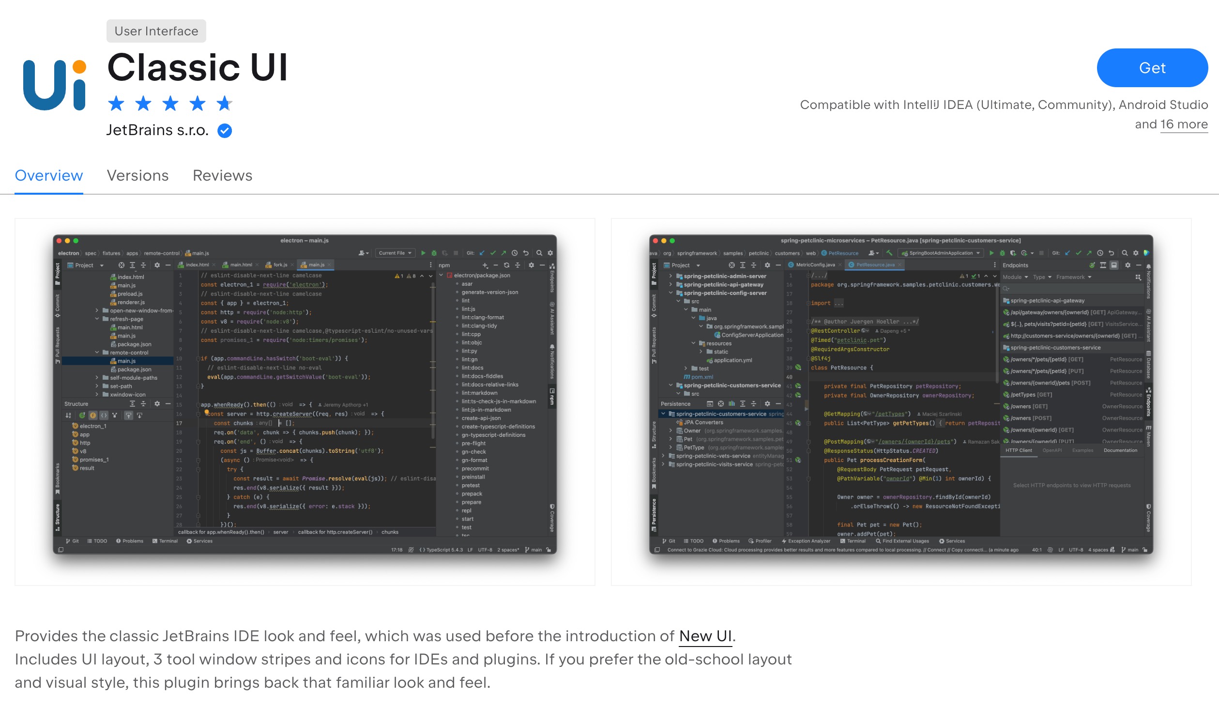This screenshot has height=709, width=1219.
Task: Toggle the npm stripe button on right edge
Action: point(552,397)
